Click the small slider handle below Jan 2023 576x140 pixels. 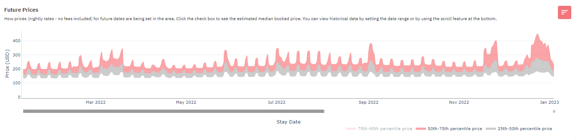pos(554,111)
